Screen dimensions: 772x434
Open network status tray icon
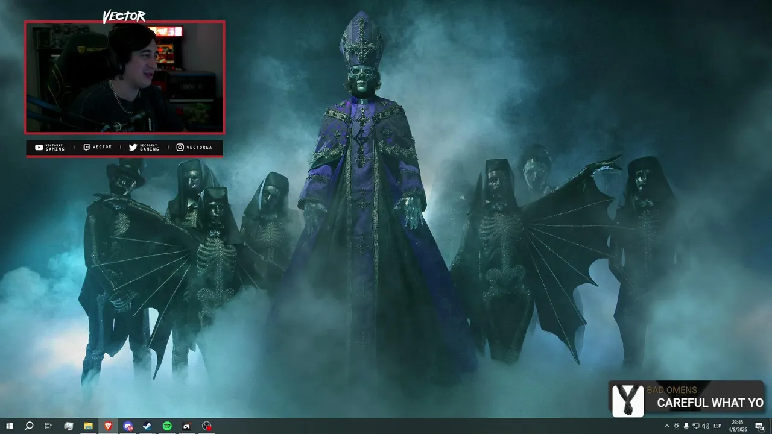click(x=695, y=426)
